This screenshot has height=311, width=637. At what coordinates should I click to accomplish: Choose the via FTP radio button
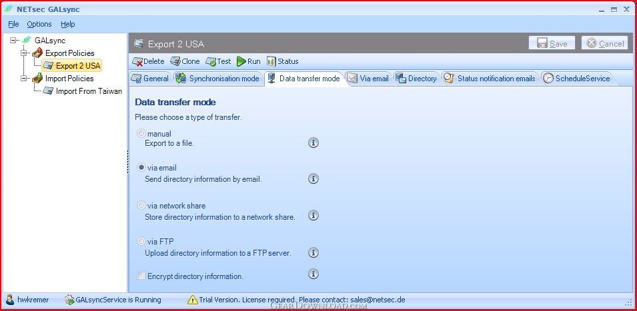(141, 241)
